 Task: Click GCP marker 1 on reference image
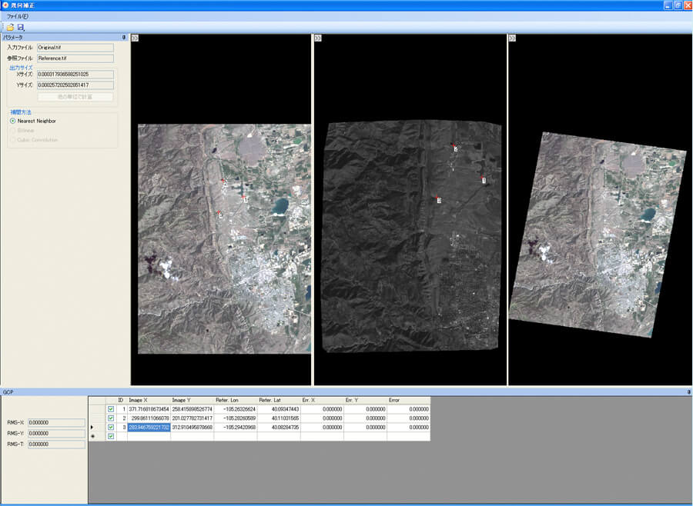(483, 179)
